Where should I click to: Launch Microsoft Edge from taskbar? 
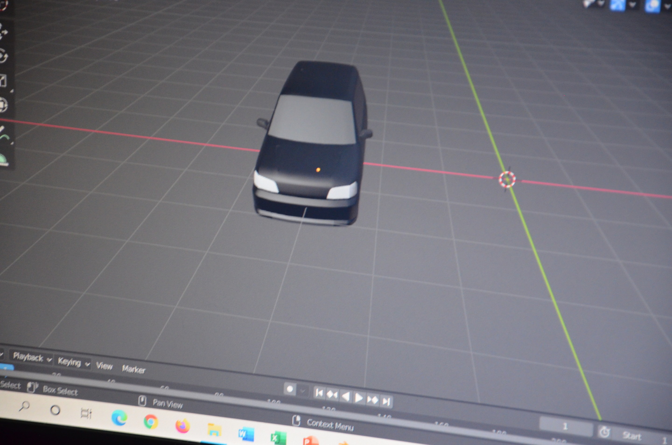click(x=119, y=418)
